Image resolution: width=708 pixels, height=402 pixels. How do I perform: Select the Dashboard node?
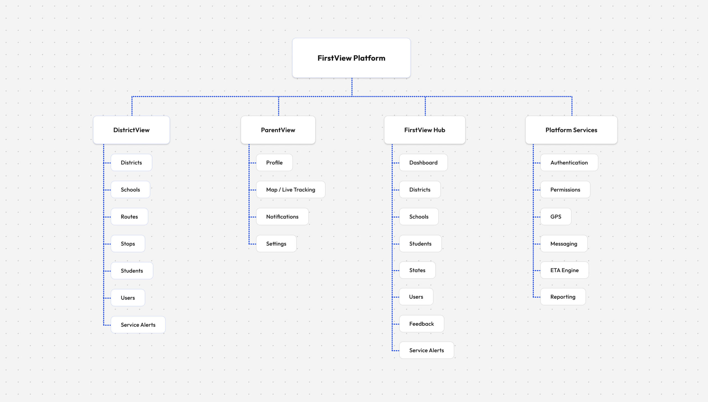[x=423, y=162]
